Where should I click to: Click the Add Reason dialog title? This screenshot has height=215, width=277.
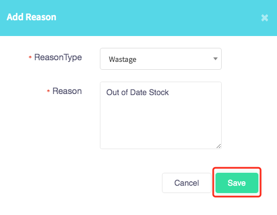click(32, 17)
